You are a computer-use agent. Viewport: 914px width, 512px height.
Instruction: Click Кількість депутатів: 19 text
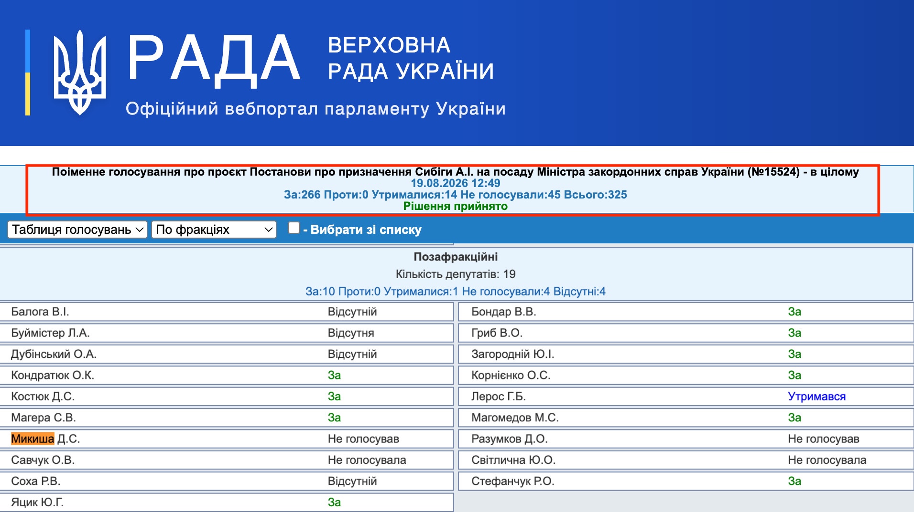point(456,274)
